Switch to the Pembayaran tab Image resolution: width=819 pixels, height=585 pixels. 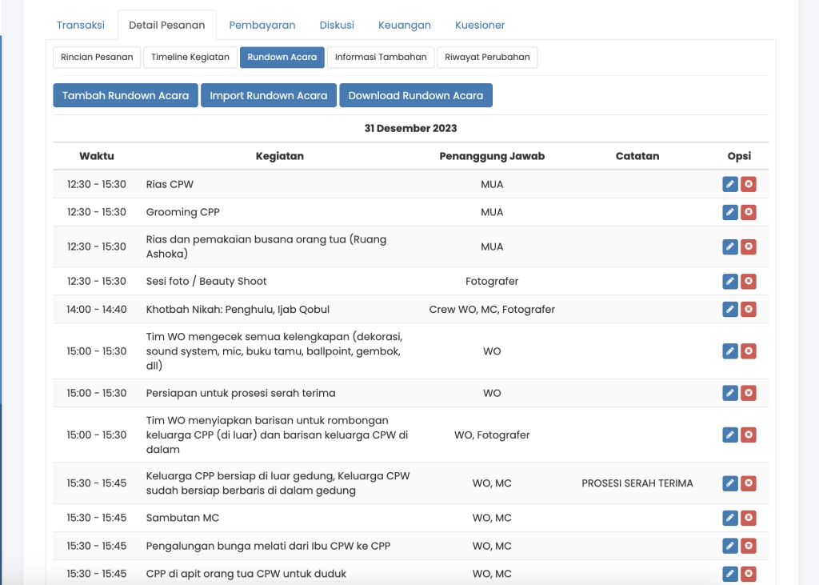tap(262, 25)
